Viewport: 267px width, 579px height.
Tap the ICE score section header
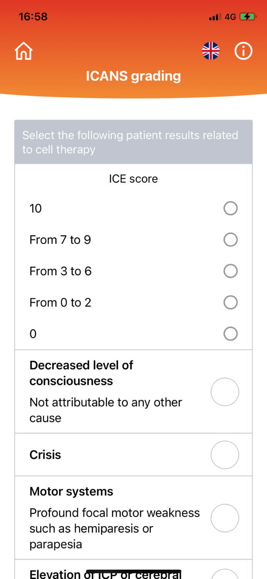click(133, 178)
